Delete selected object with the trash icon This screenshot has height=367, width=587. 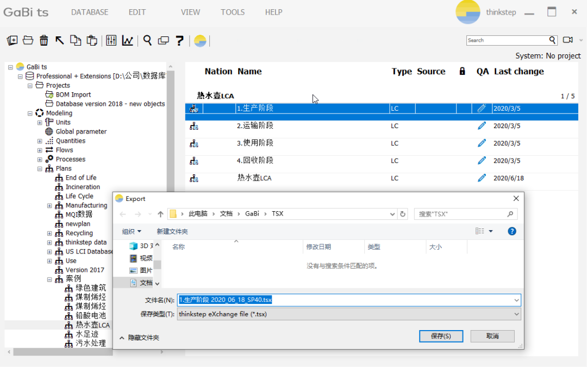pos(44,41)
